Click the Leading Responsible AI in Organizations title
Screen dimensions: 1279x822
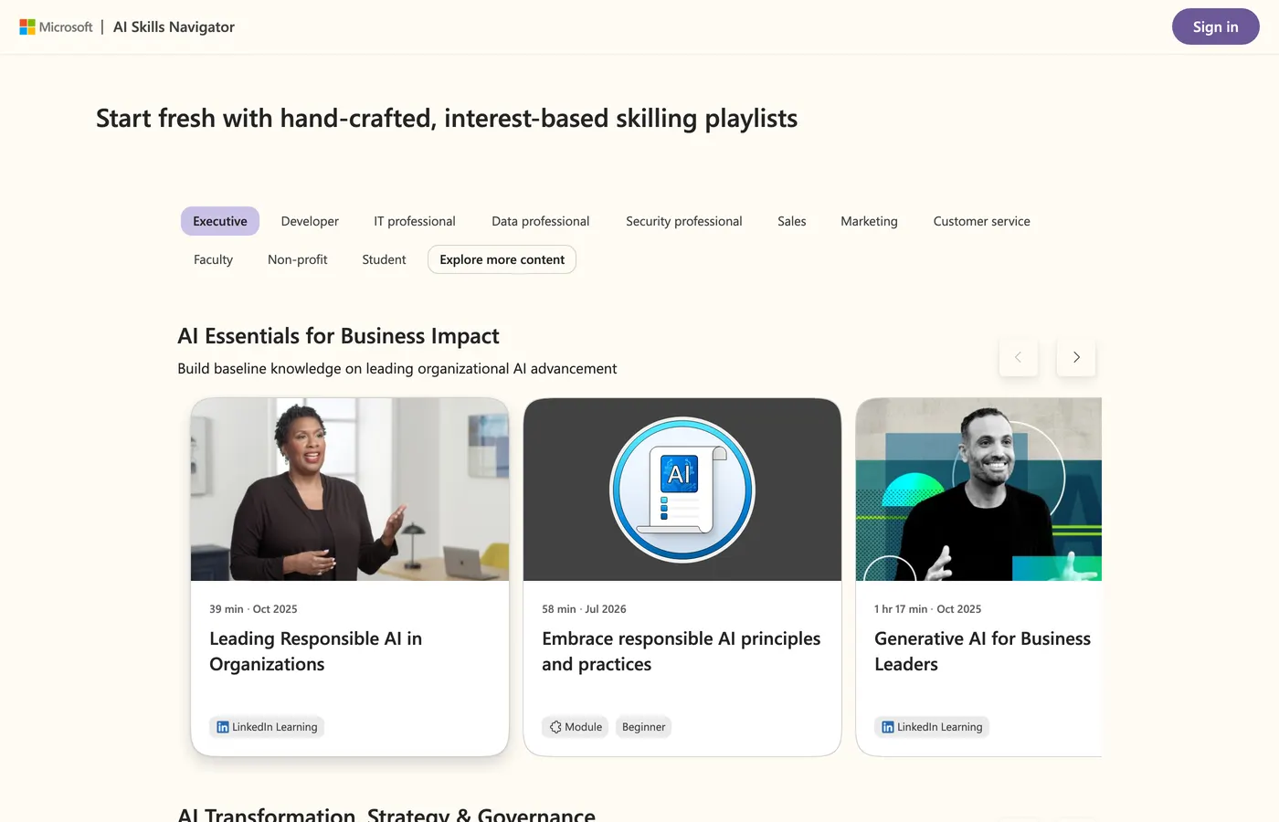[315, 651]
